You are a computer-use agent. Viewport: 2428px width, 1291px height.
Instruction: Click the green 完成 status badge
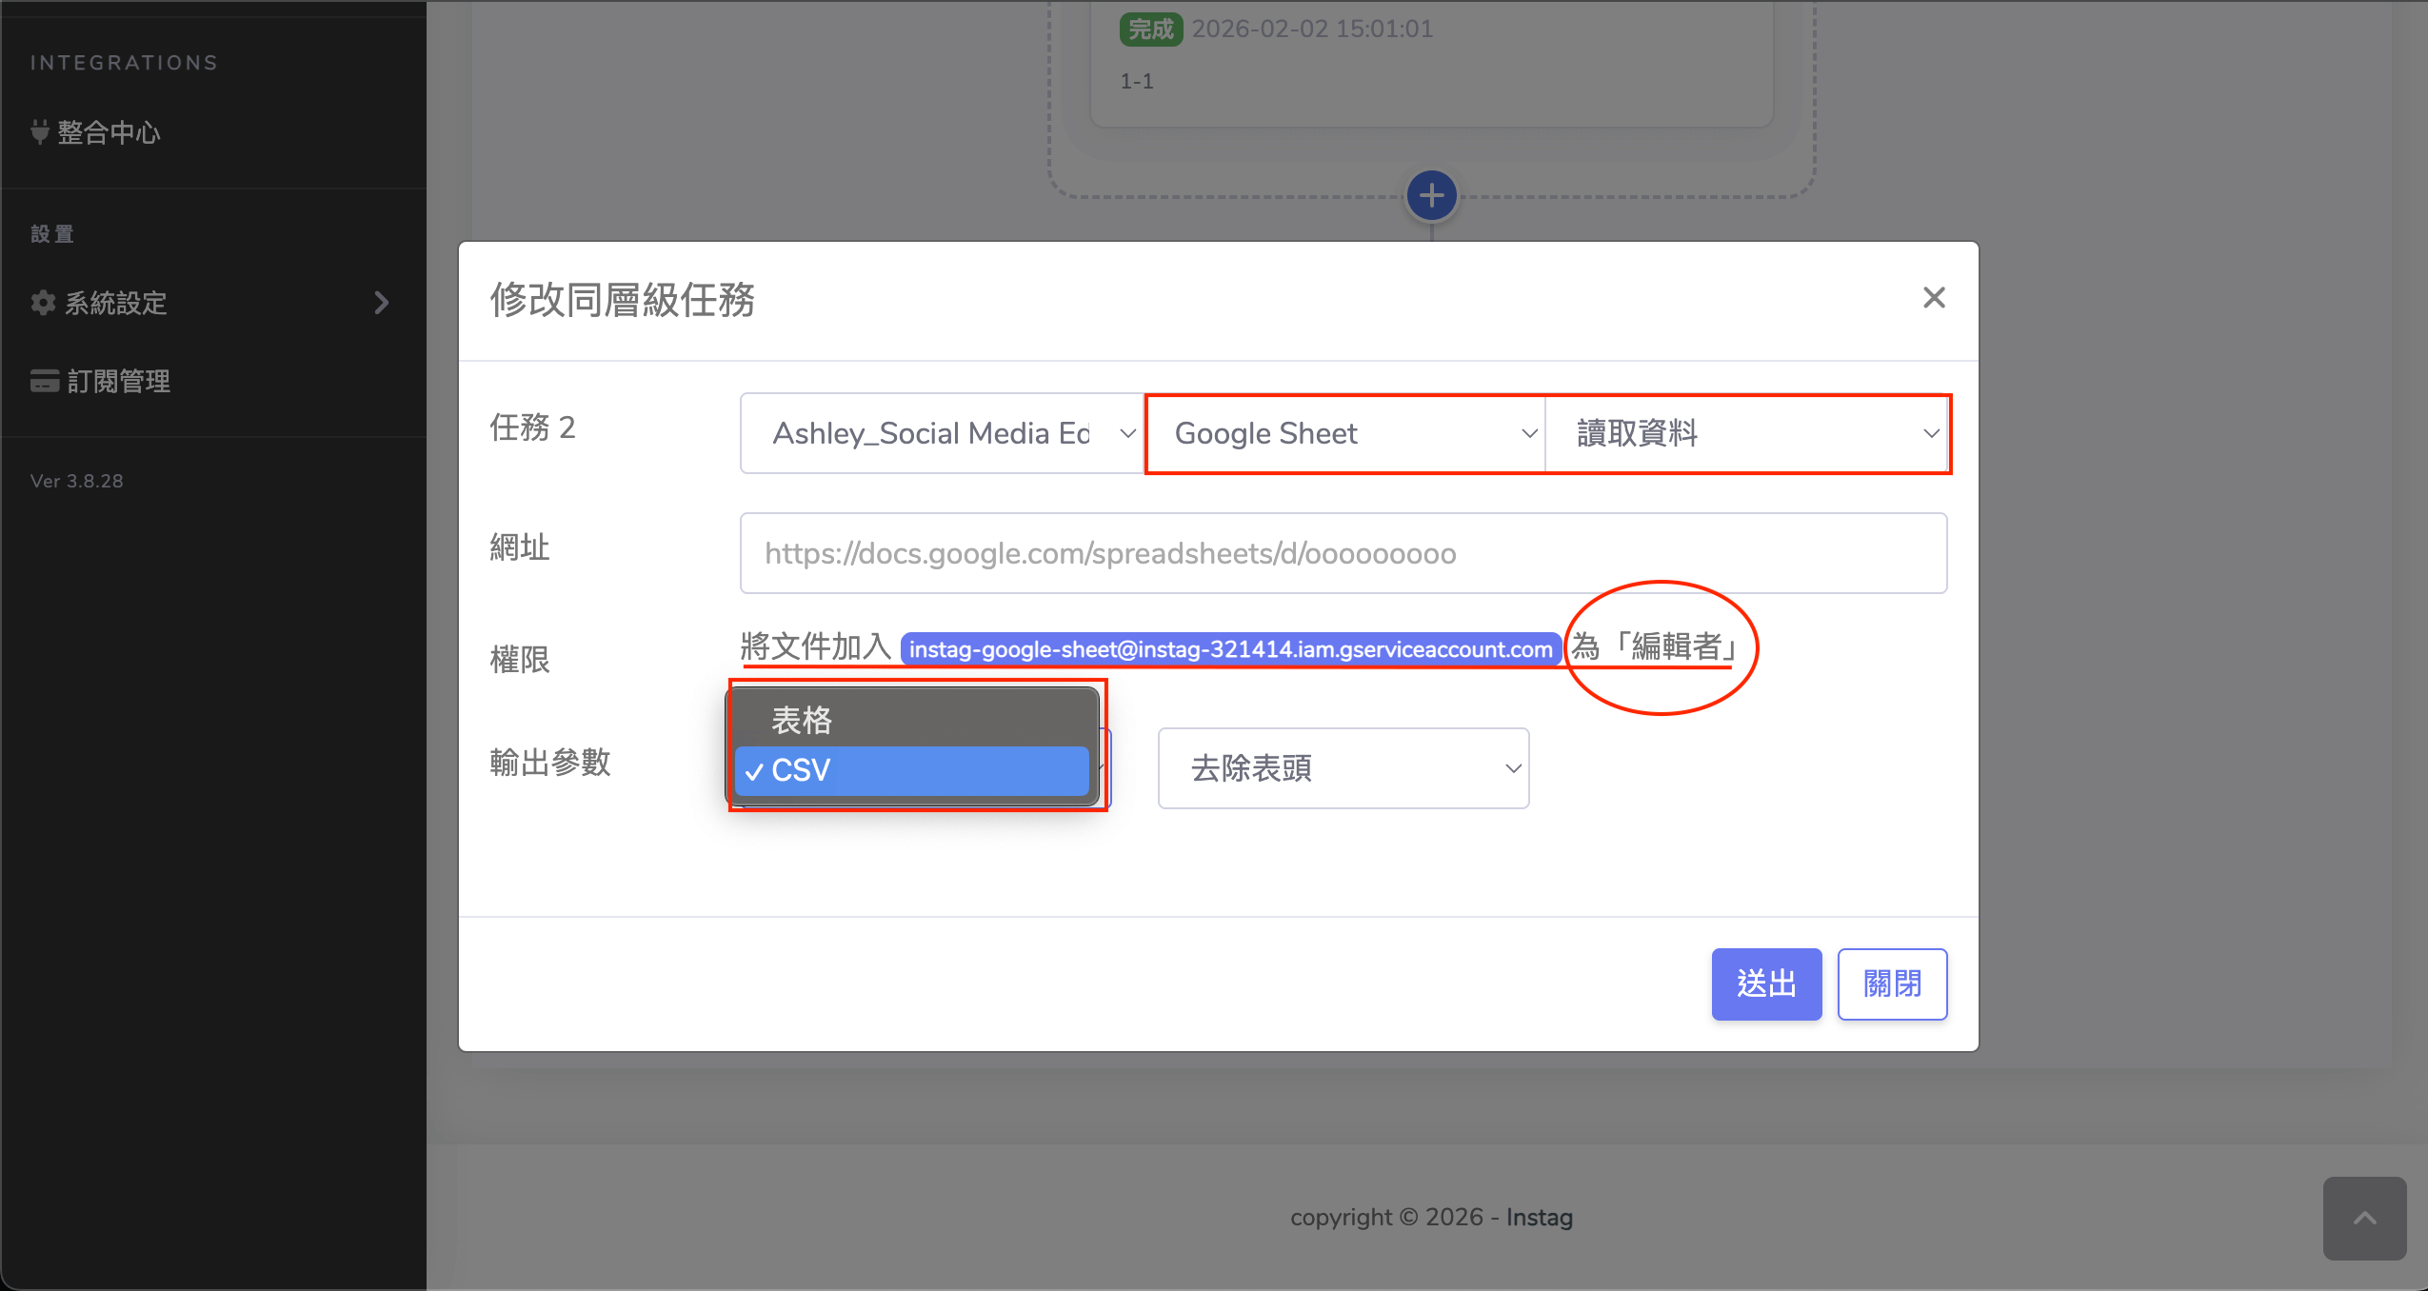click(x=1150, y=30)
